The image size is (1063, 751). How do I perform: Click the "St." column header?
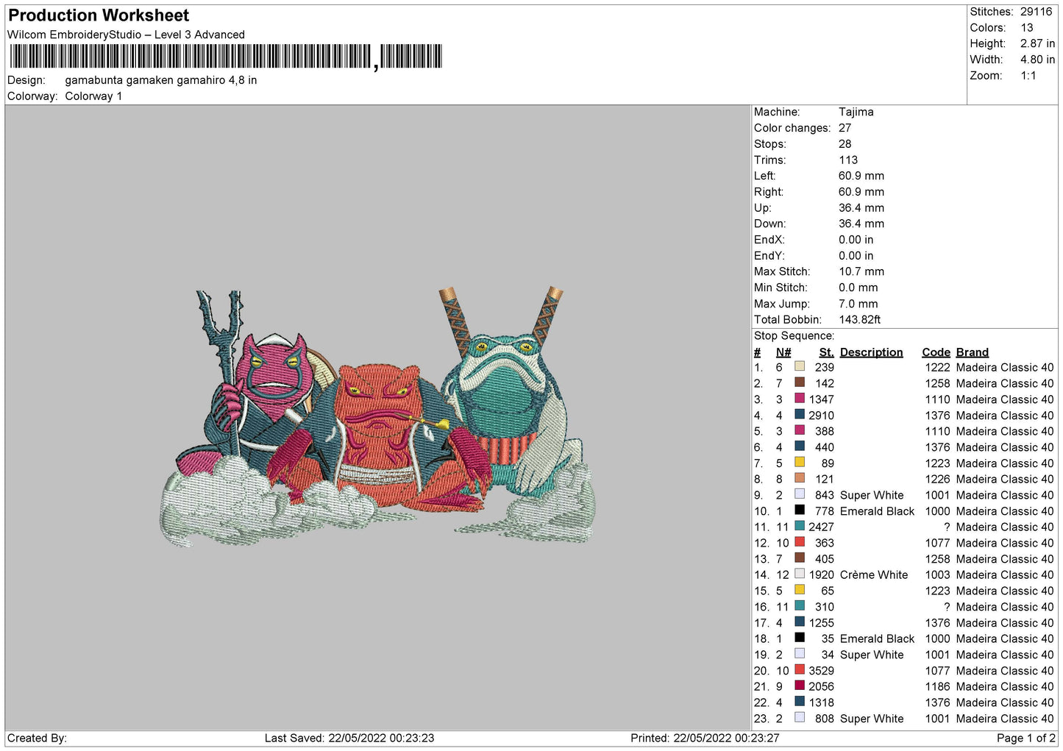(x=827, y=352)
